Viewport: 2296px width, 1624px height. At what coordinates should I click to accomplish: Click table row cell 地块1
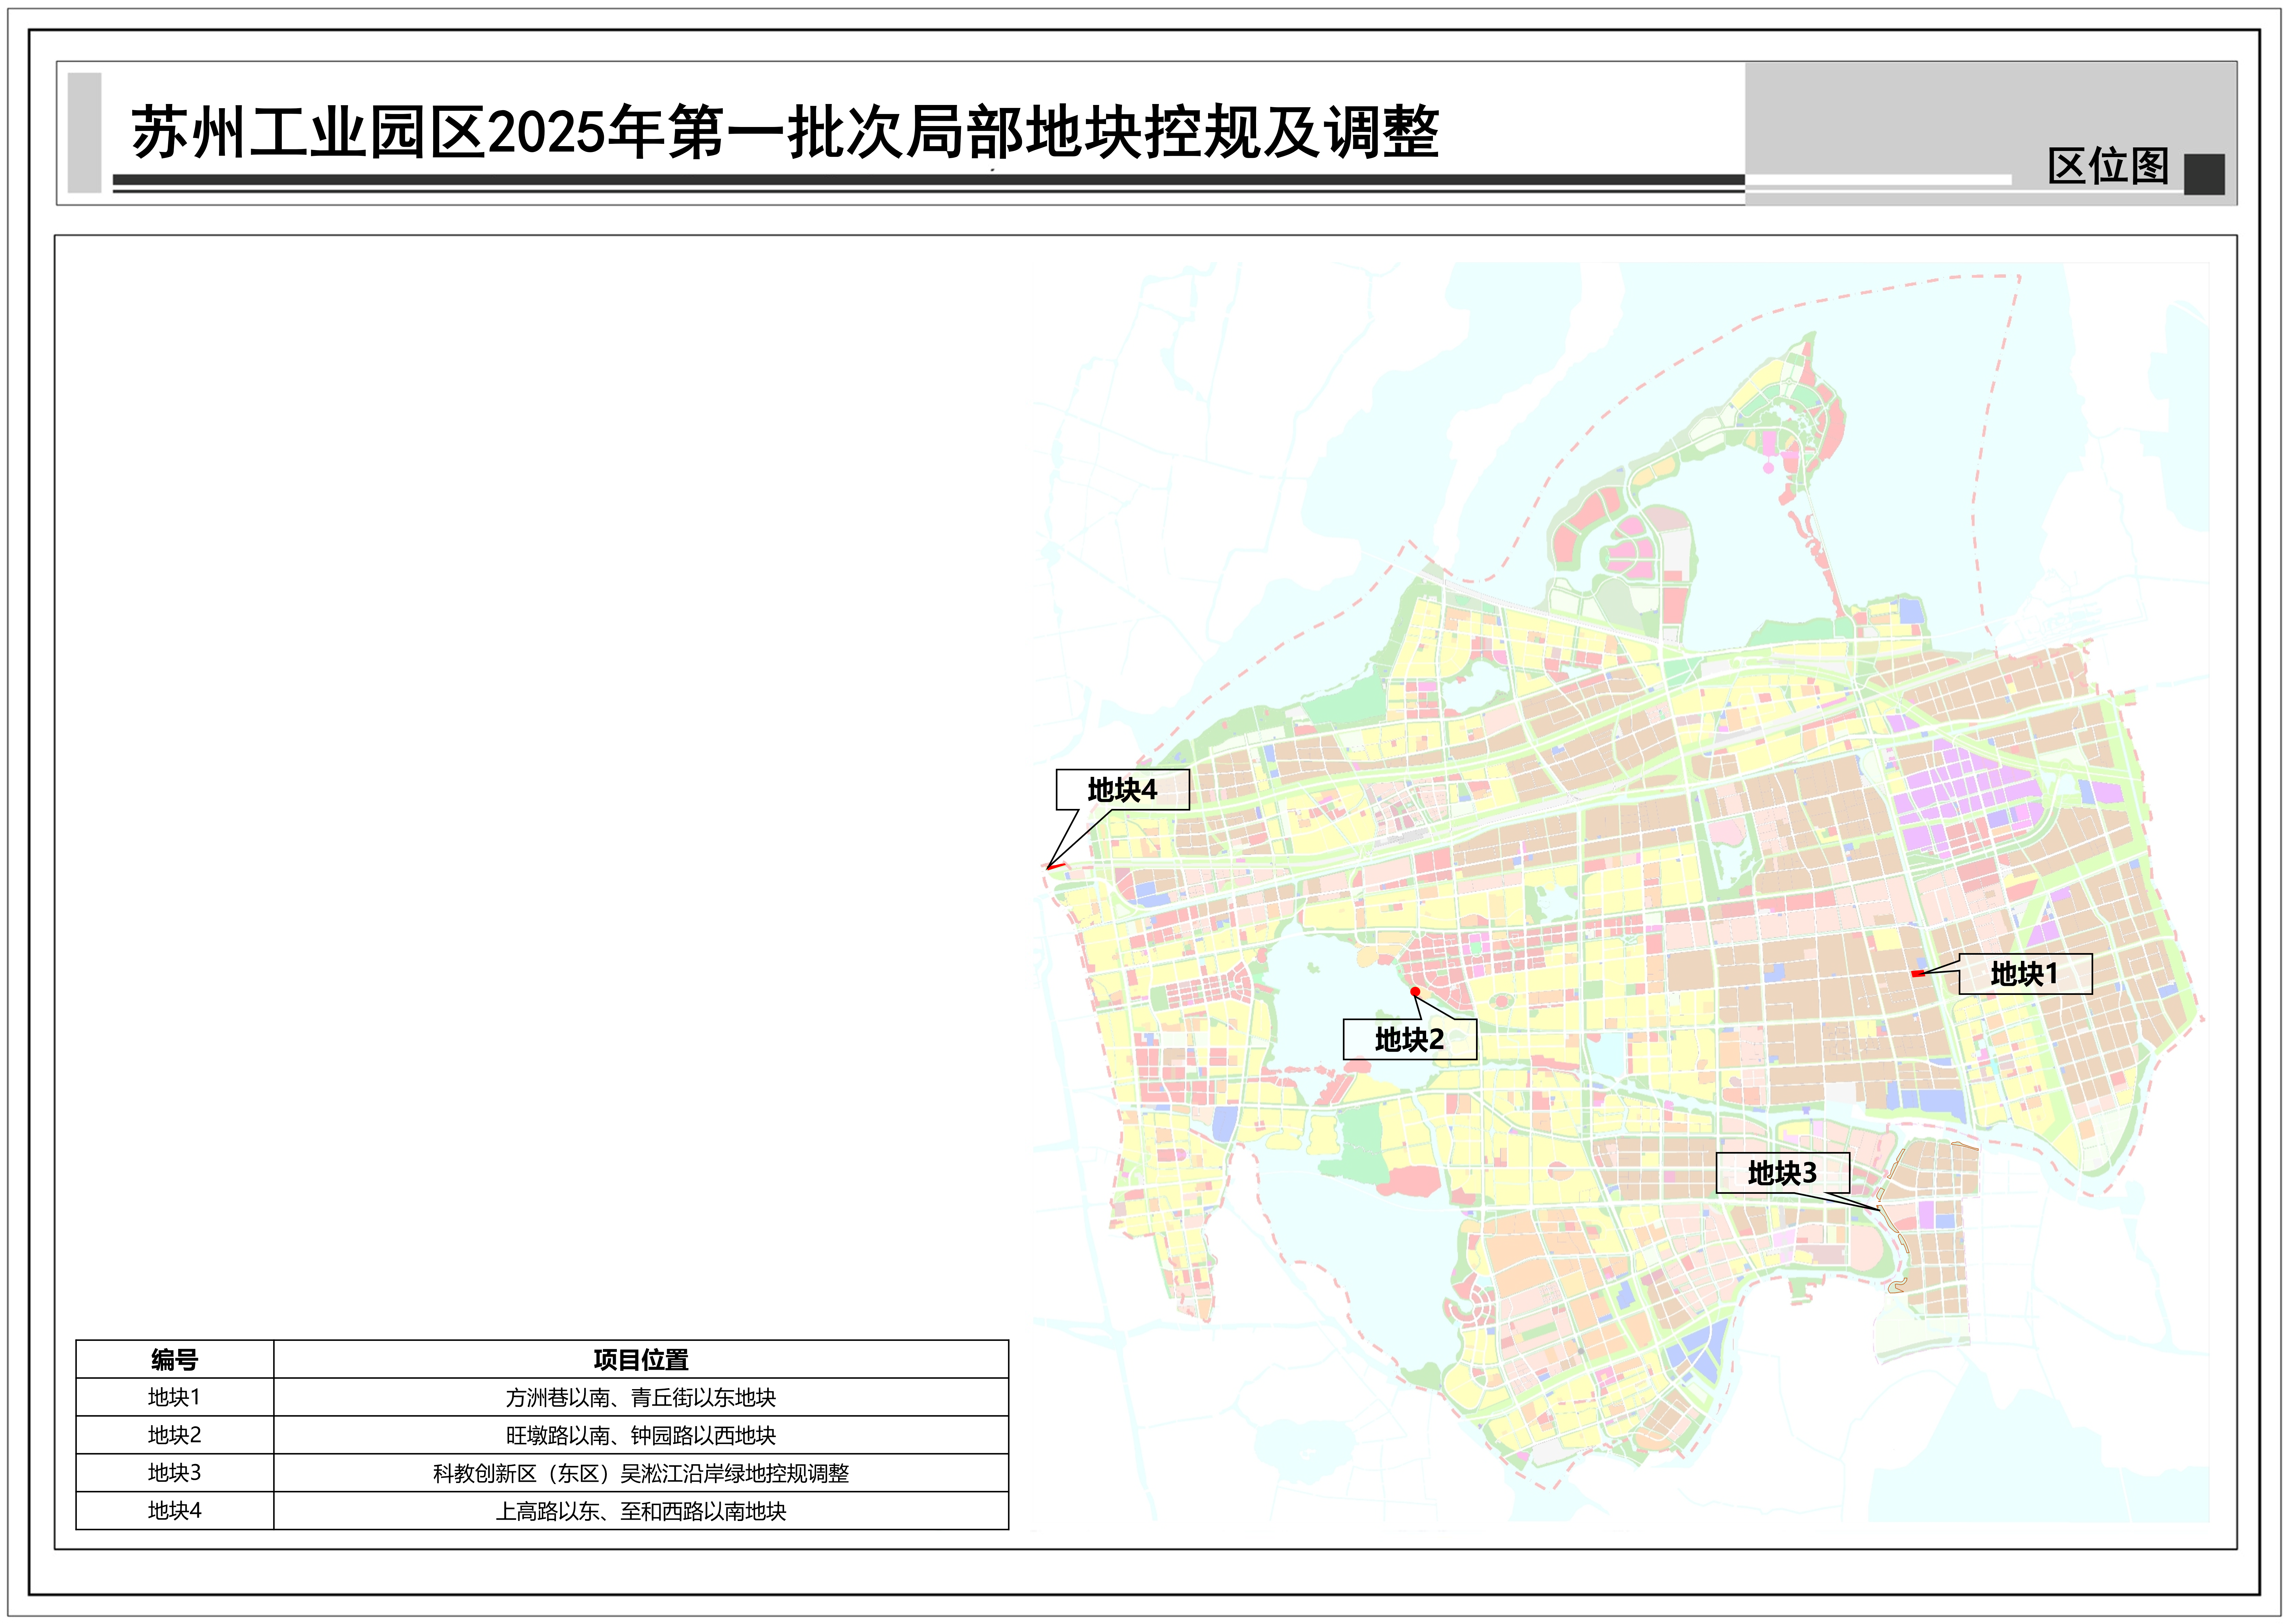175,1397
